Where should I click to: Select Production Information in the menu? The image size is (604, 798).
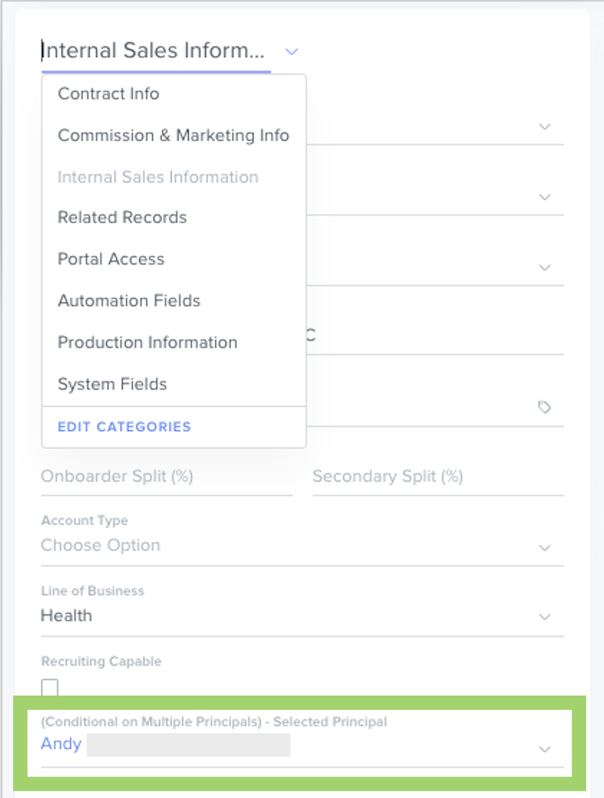(x=147, y=342)
